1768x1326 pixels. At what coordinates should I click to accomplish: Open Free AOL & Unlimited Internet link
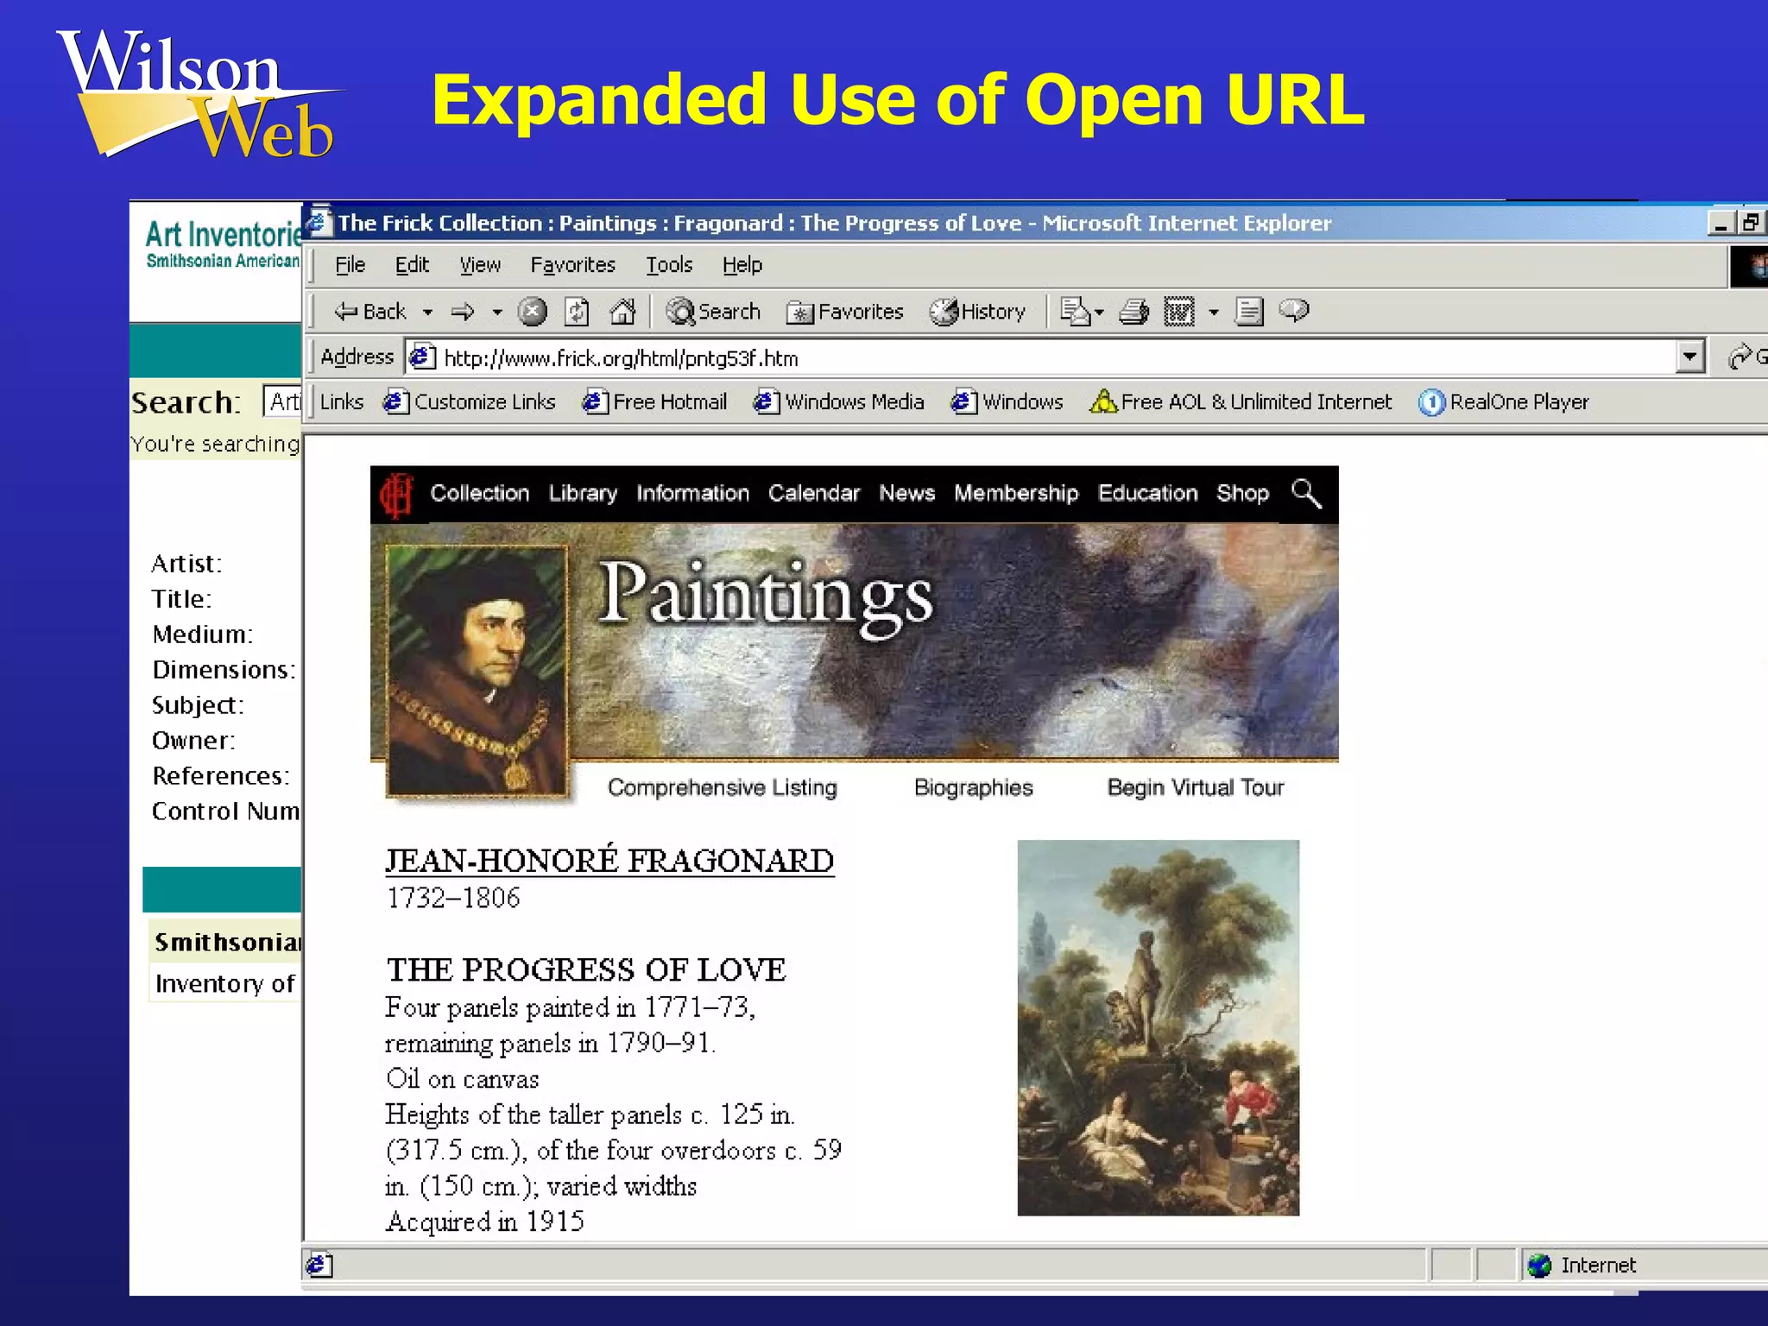click(x=1241, y=402)
